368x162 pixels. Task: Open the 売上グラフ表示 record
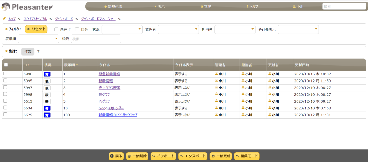pyautogui.click(x=109, y=88)
